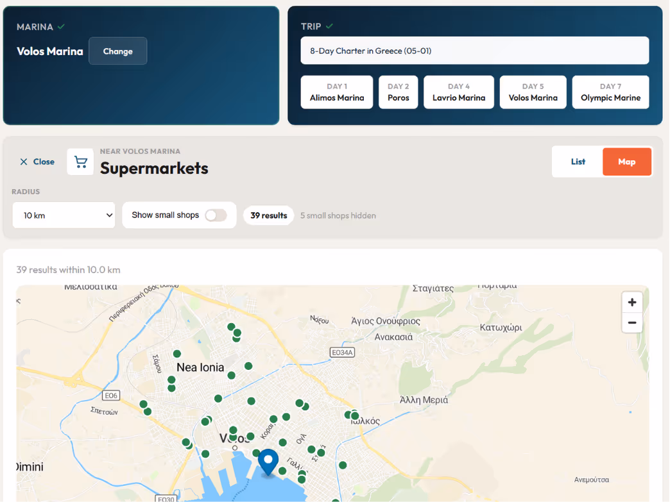Zoom out on the map
Screen dimensions: 670x502
pos(632,322)
